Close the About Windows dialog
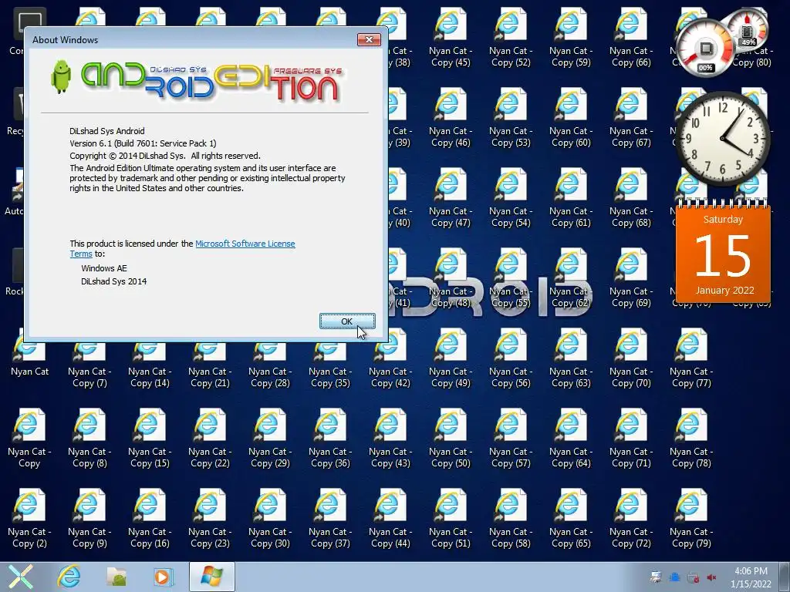The image size is (790, 592). point(369,40)
